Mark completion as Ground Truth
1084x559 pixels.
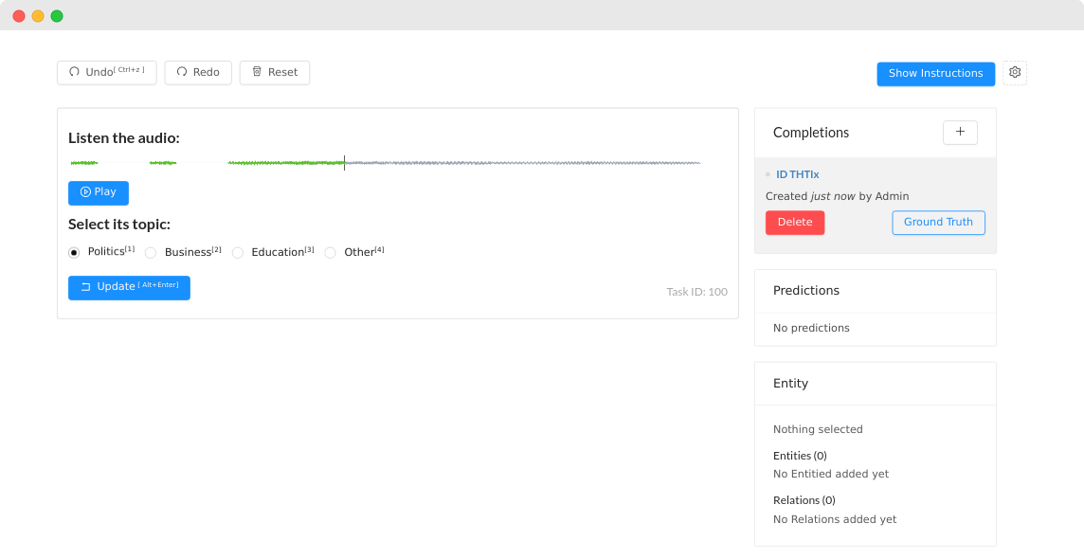point(938,223)
